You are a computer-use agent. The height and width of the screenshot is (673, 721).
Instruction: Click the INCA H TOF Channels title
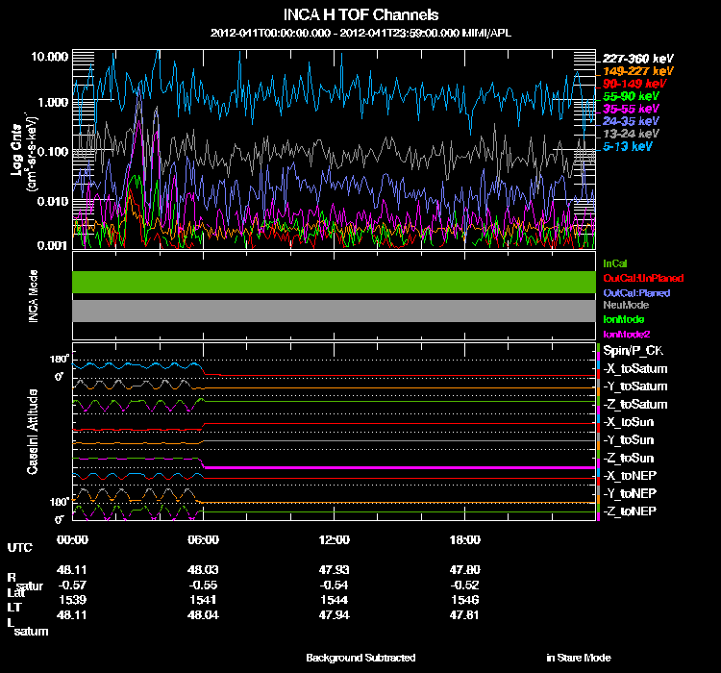coord(362,14)
